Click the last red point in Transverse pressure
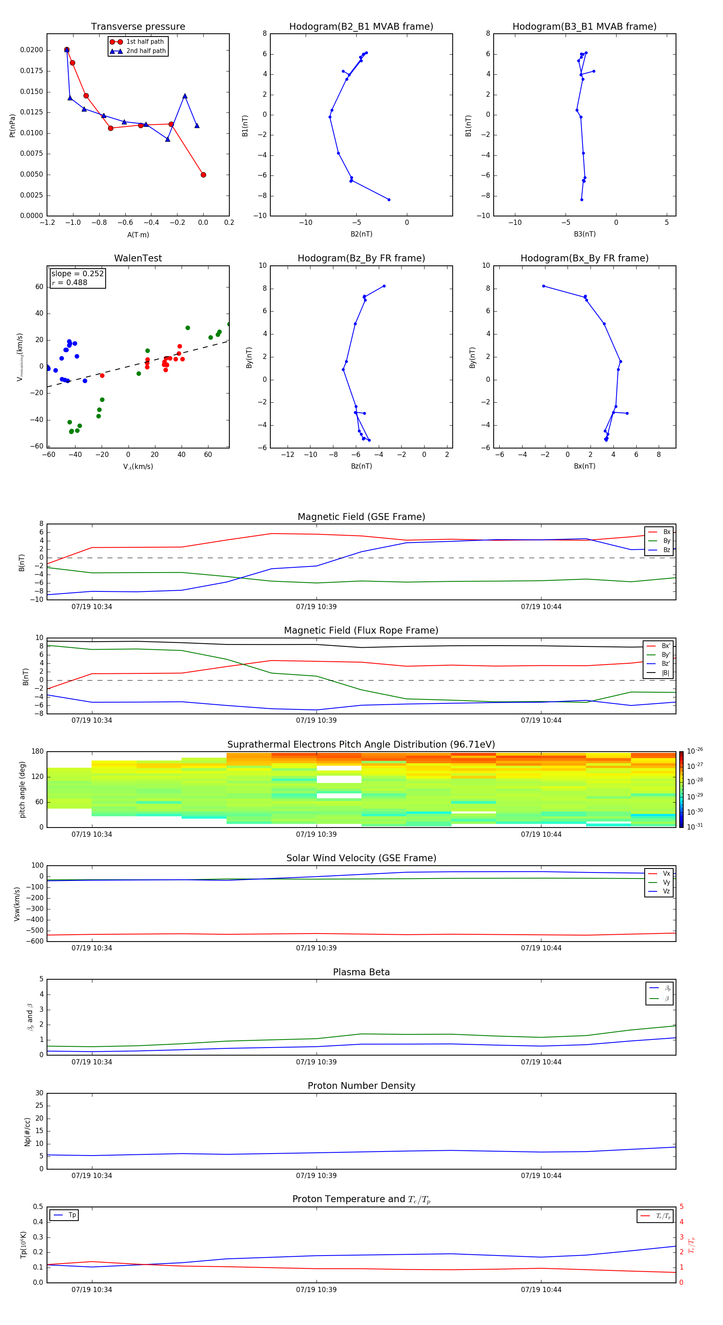 (203, 175)
